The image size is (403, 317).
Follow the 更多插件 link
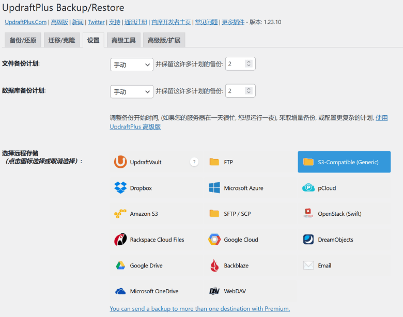click(x=233, y=22)
